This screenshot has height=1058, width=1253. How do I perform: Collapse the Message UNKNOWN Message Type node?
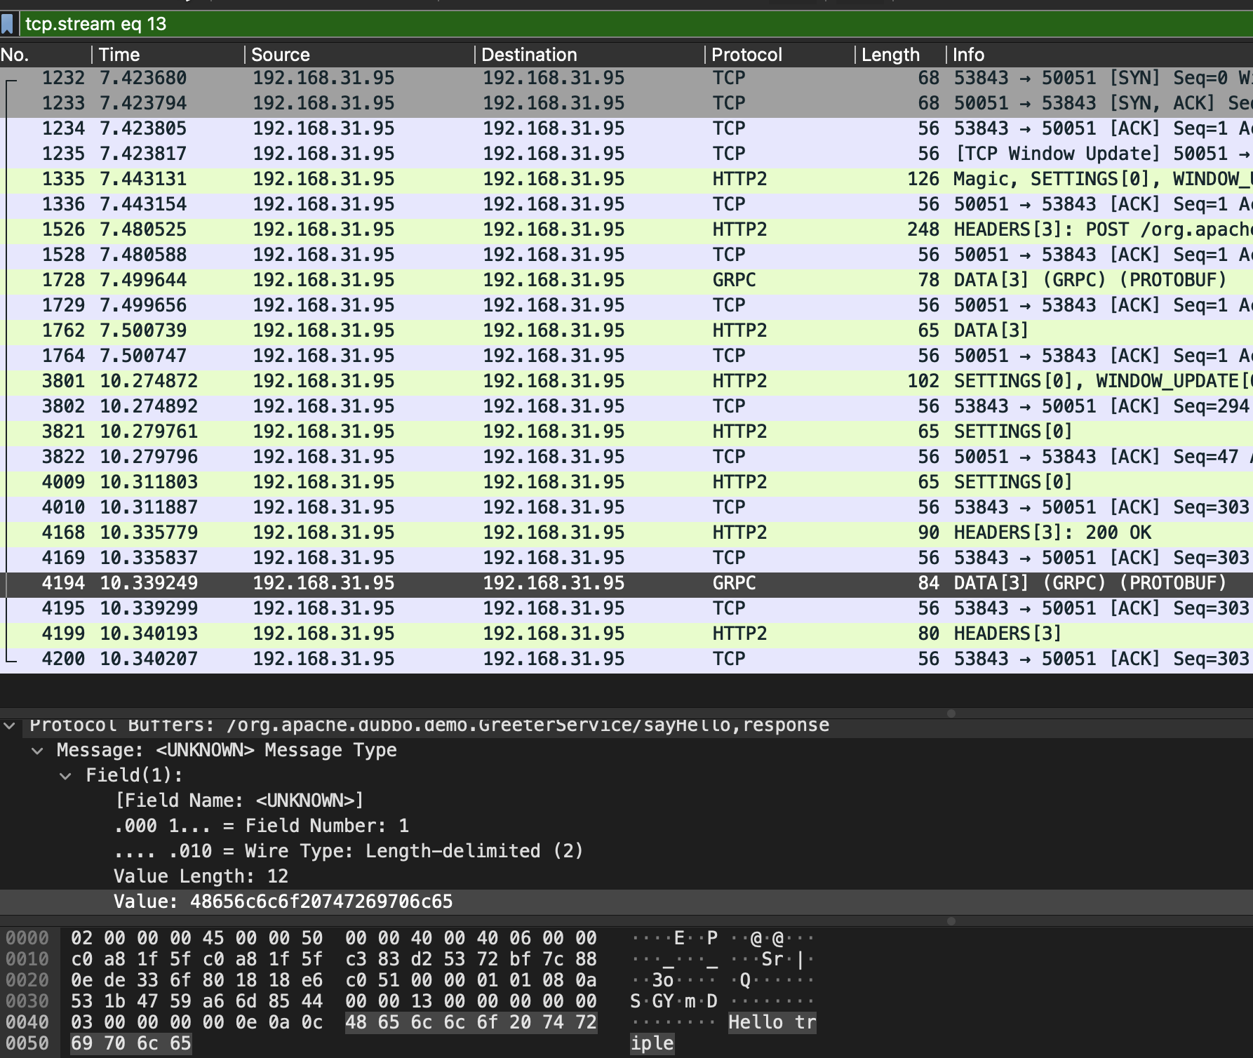[38, 751]
